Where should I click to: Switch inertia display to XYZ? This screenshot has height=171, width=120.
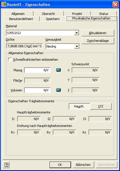[101, 106]
